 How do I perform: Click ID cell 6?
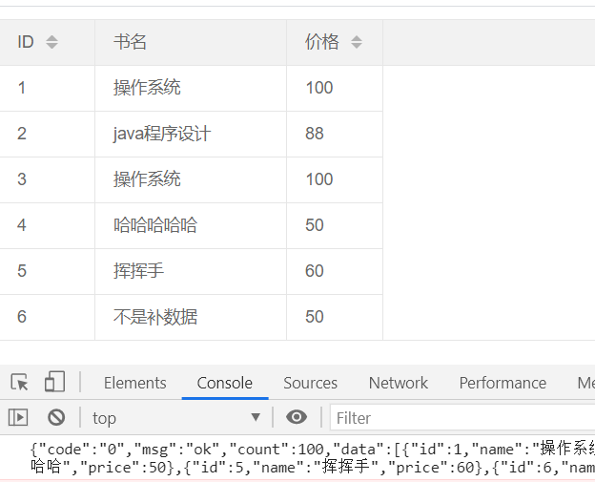47,317
